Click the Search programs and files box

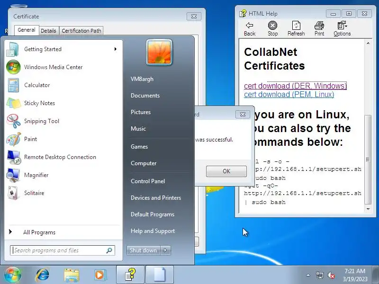coord(63,250)
